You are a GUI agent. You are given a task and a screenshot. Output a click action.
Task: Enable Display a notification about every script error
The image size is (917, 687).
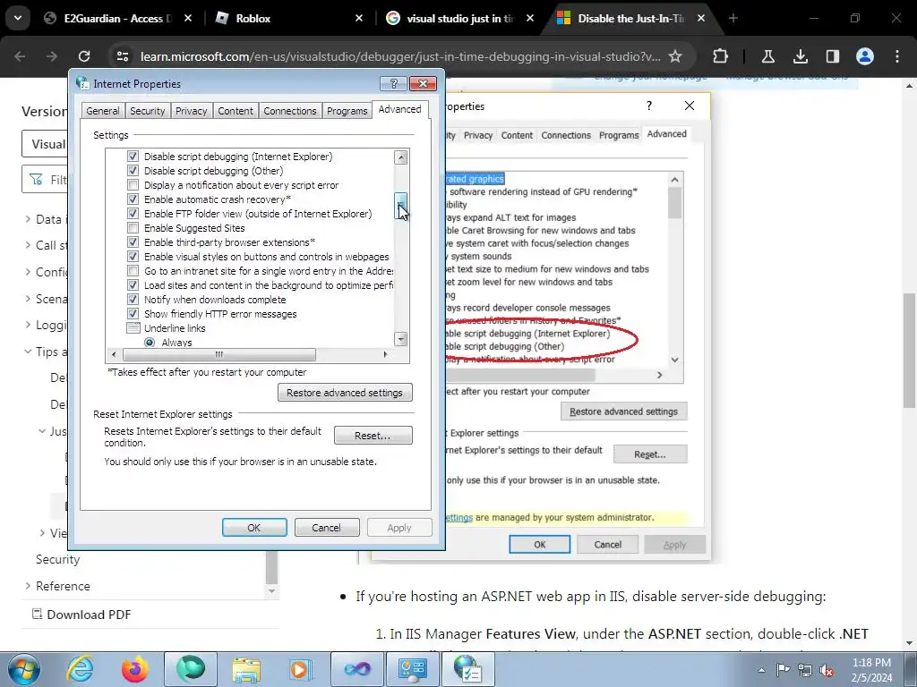point(133,185)
